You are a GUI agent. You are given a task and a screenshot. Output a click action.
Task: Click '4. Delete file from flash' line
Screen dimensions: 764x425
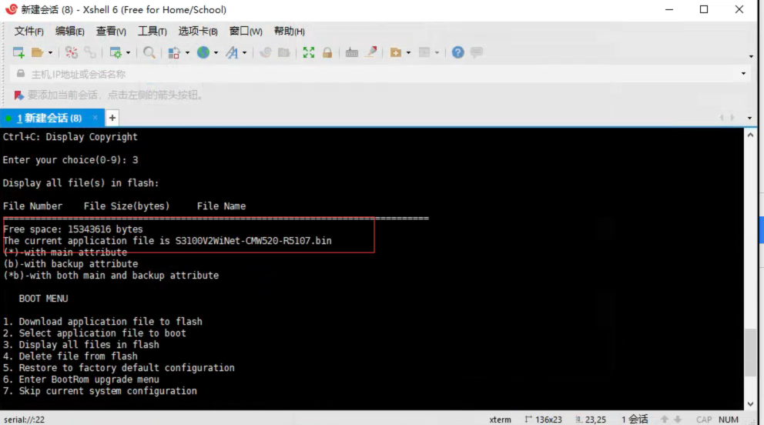[x=70, y=356]
